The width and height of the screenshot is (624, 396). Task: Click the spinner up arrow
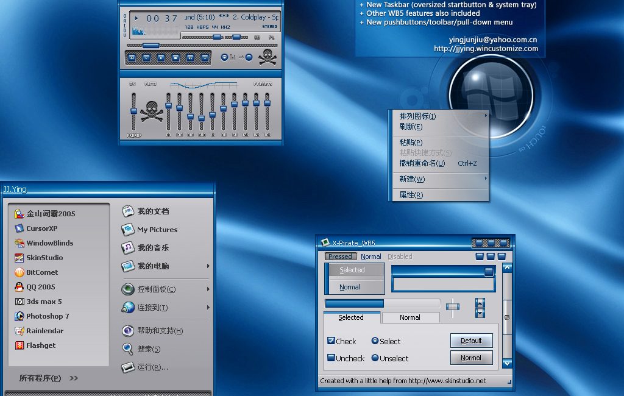pyautogui.click(x=480, y=303)
